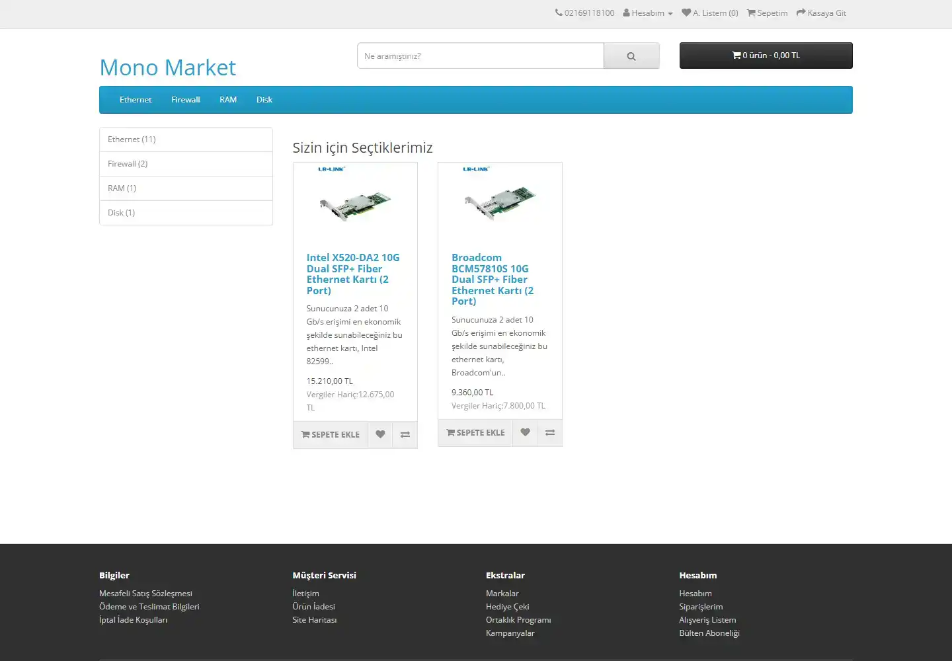Screen dimensions: 952x661
Task: Compare the Broadcom BCM57810S product
Action: pyautogui.click(x=550, y=432)
